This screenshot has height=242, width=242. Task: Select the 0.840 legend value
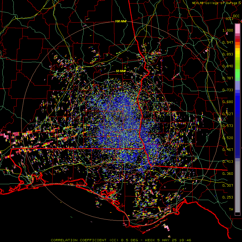click(228, 66)
